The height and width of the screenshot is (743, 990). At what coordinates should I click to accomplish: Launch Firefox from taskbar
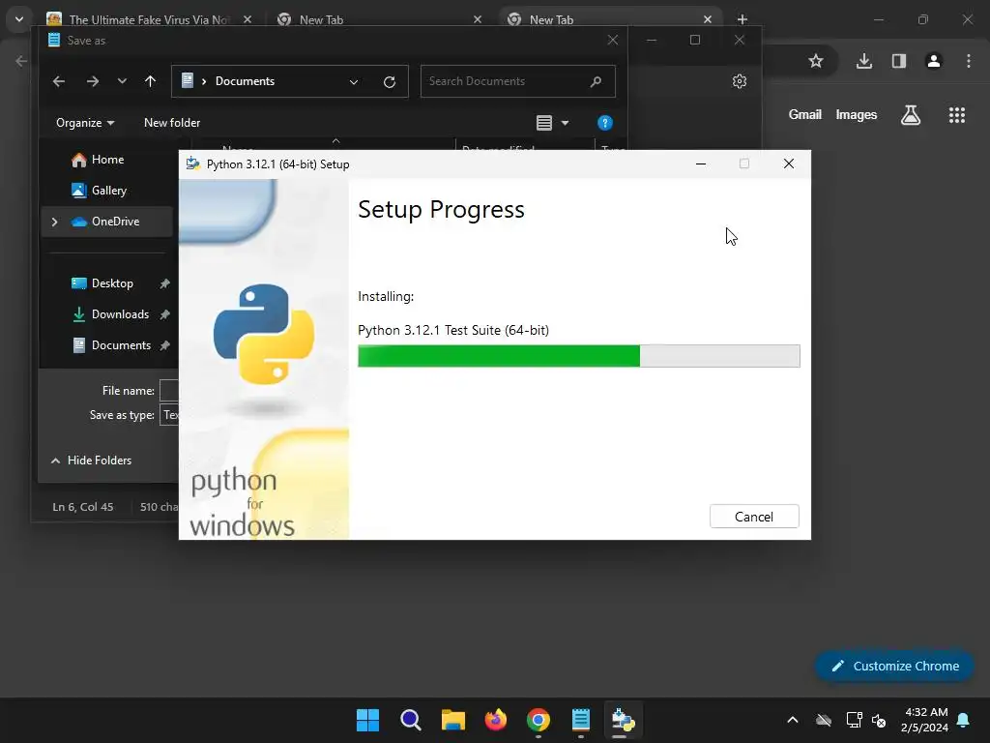[x=496, y=720]
